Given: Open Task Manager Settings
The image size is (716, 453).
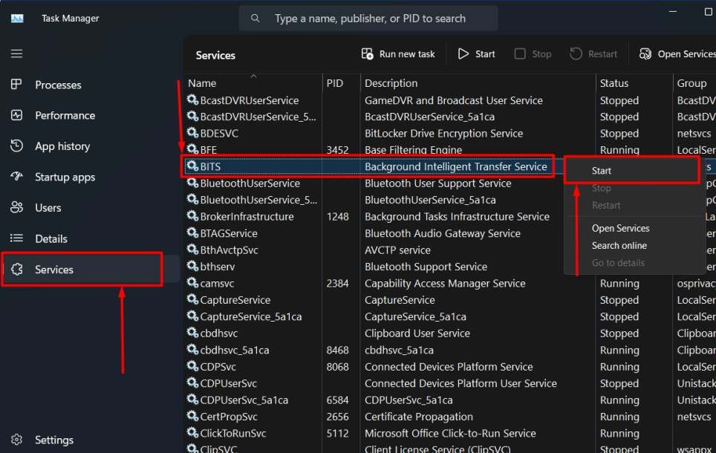Looking at the screenshot, I should point(53,440).
